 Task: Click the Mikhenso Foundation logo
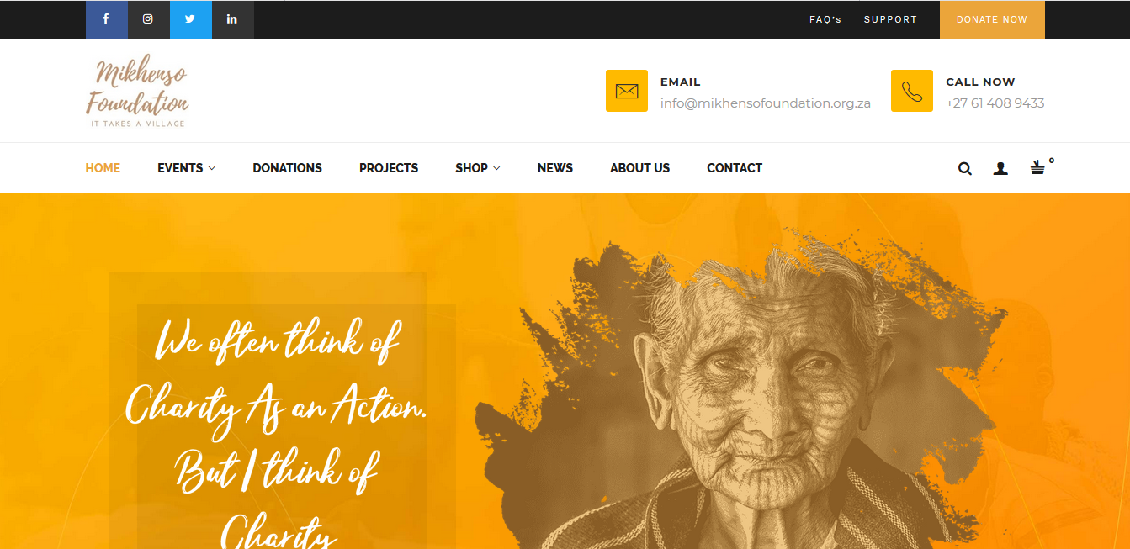[x=137, y=92]
